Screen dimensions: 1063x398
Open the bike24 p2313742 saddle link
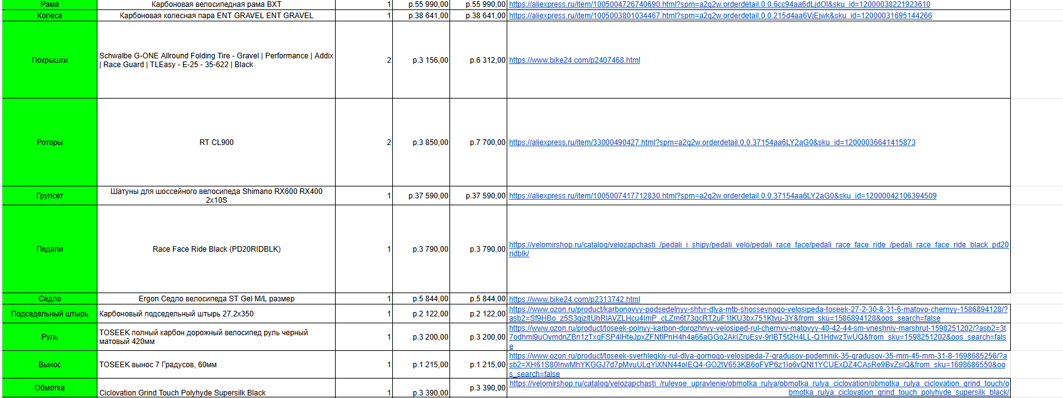pos(575,299)
